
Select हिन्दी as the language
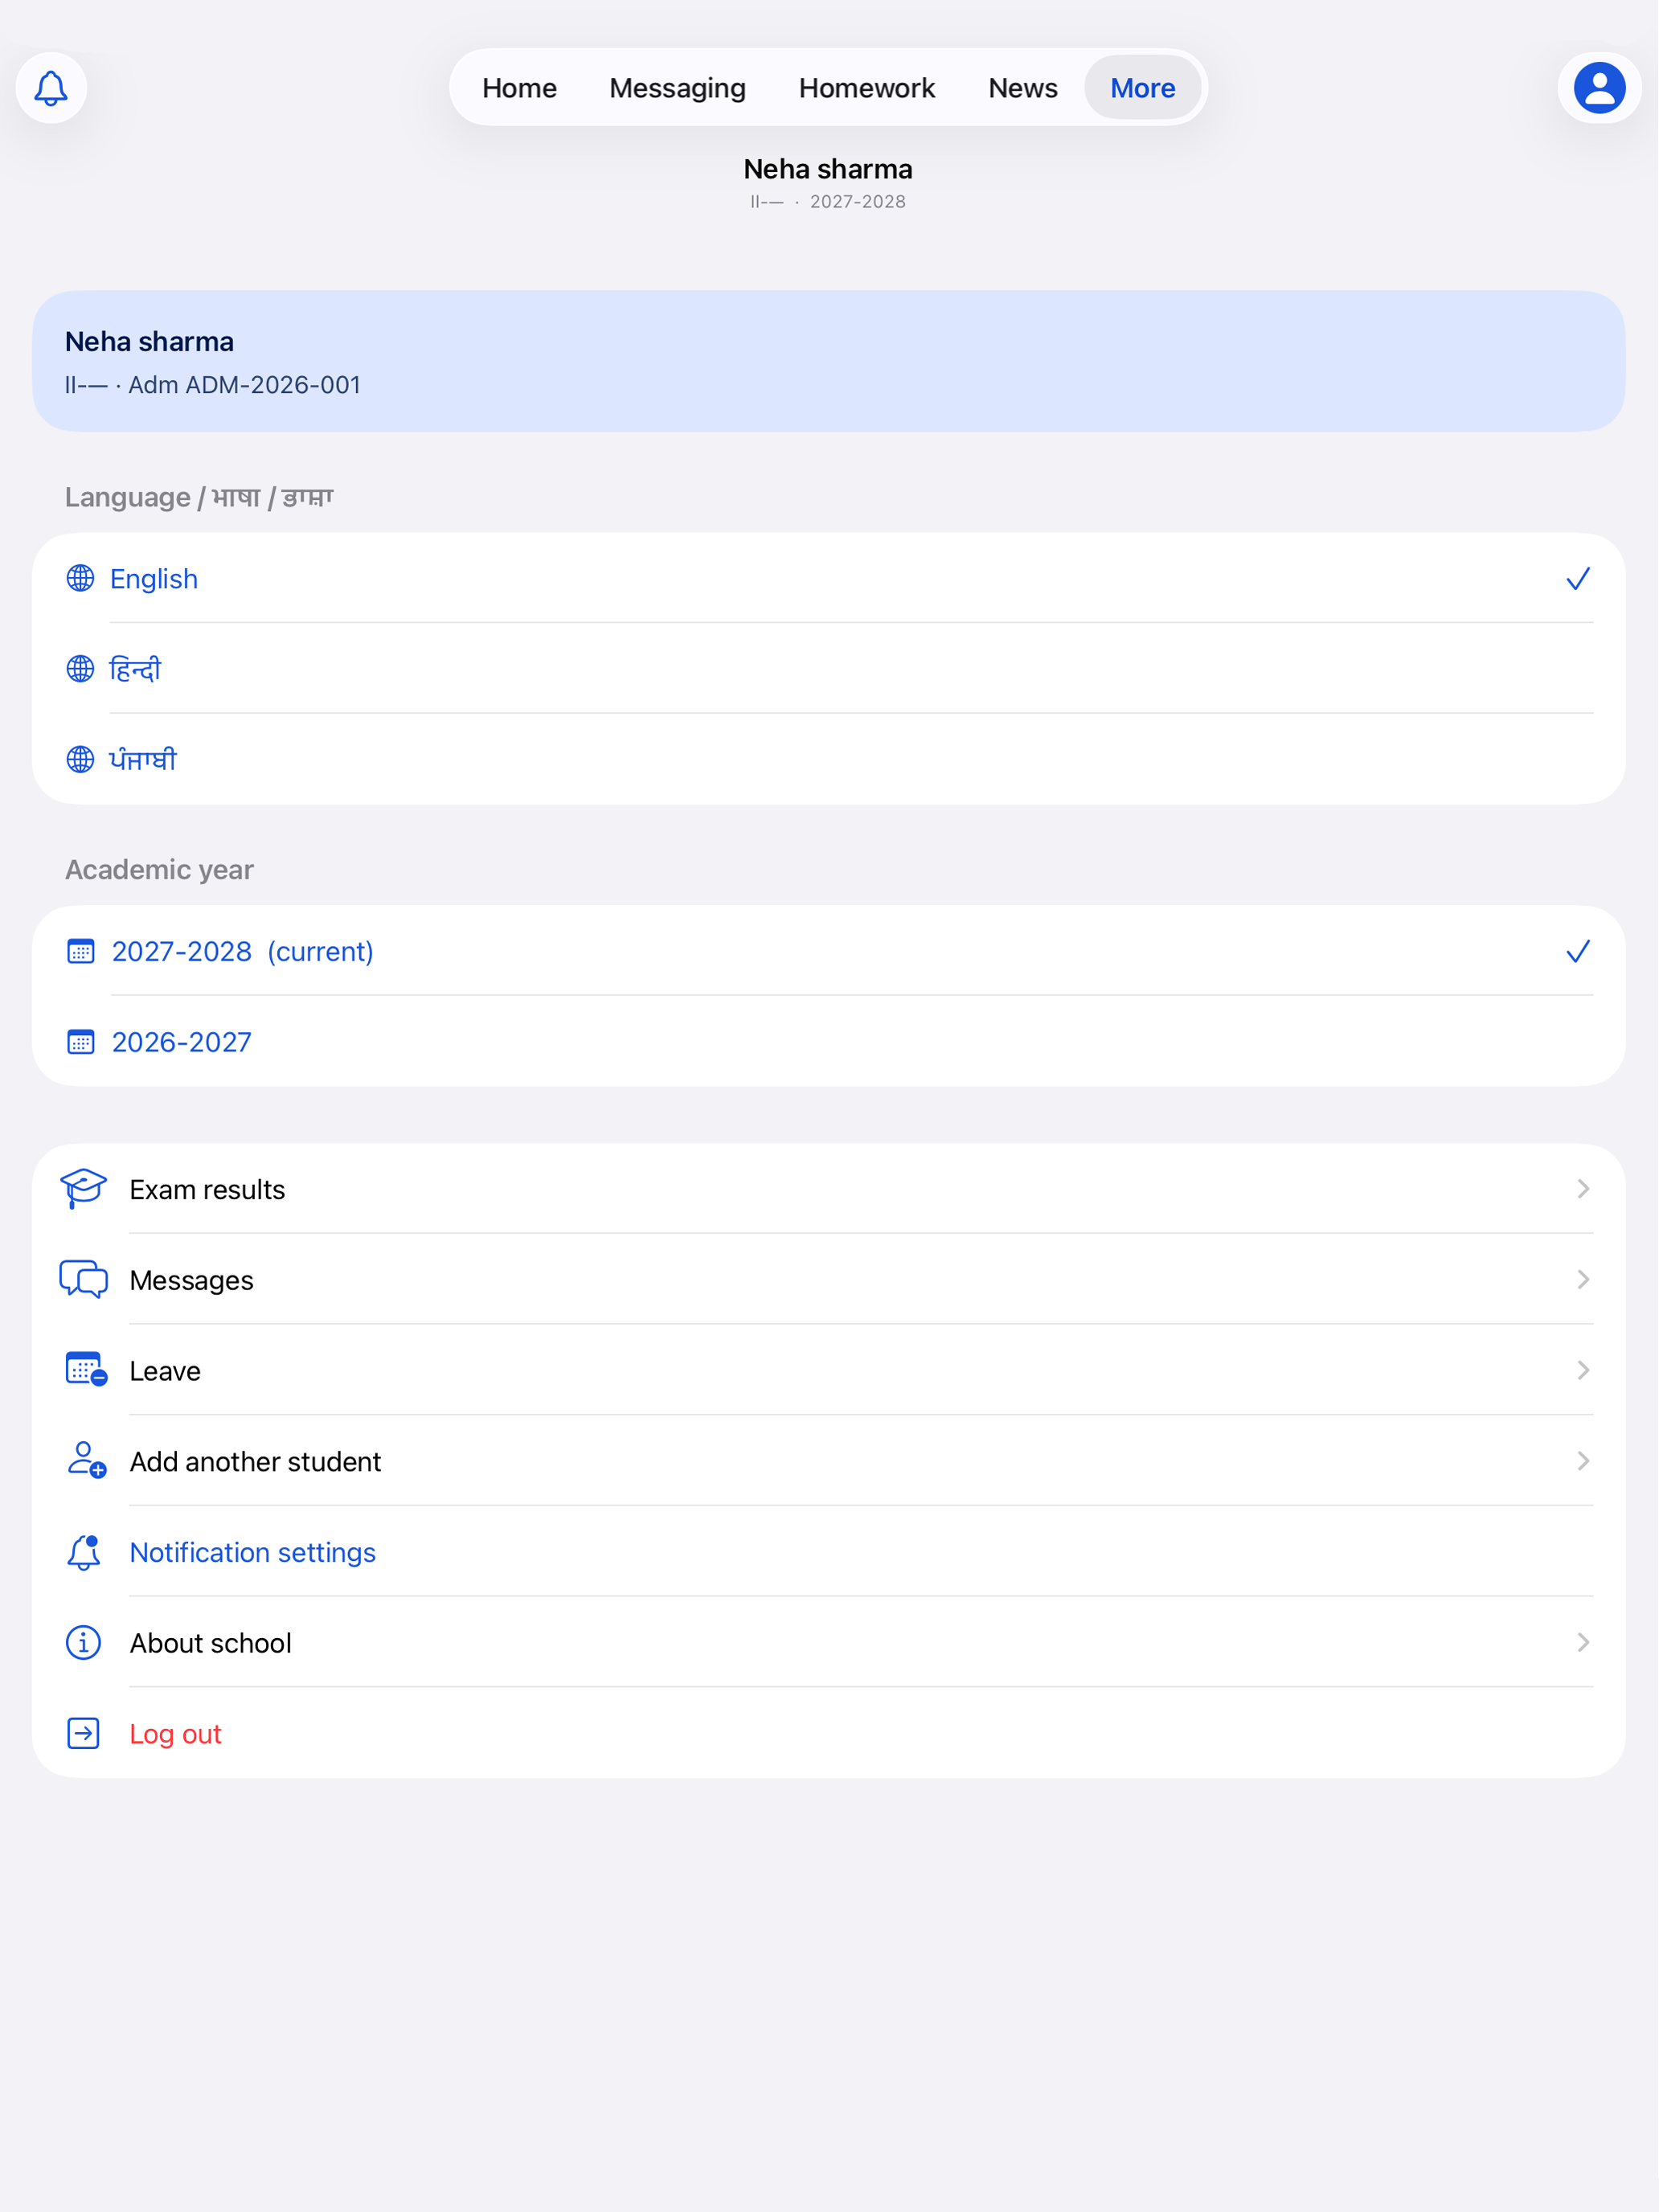click(829, 668)
